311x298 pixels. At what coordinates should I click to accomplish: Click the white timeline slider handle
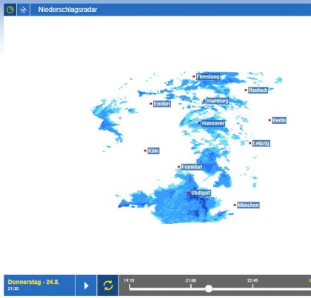(x=209, y=288)
